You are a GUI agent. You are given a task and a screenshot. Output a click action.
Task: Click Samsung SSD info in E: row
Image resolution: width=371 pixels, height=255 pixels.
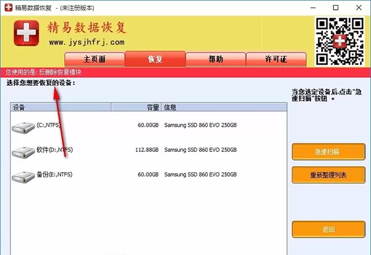tap(200, 174)
